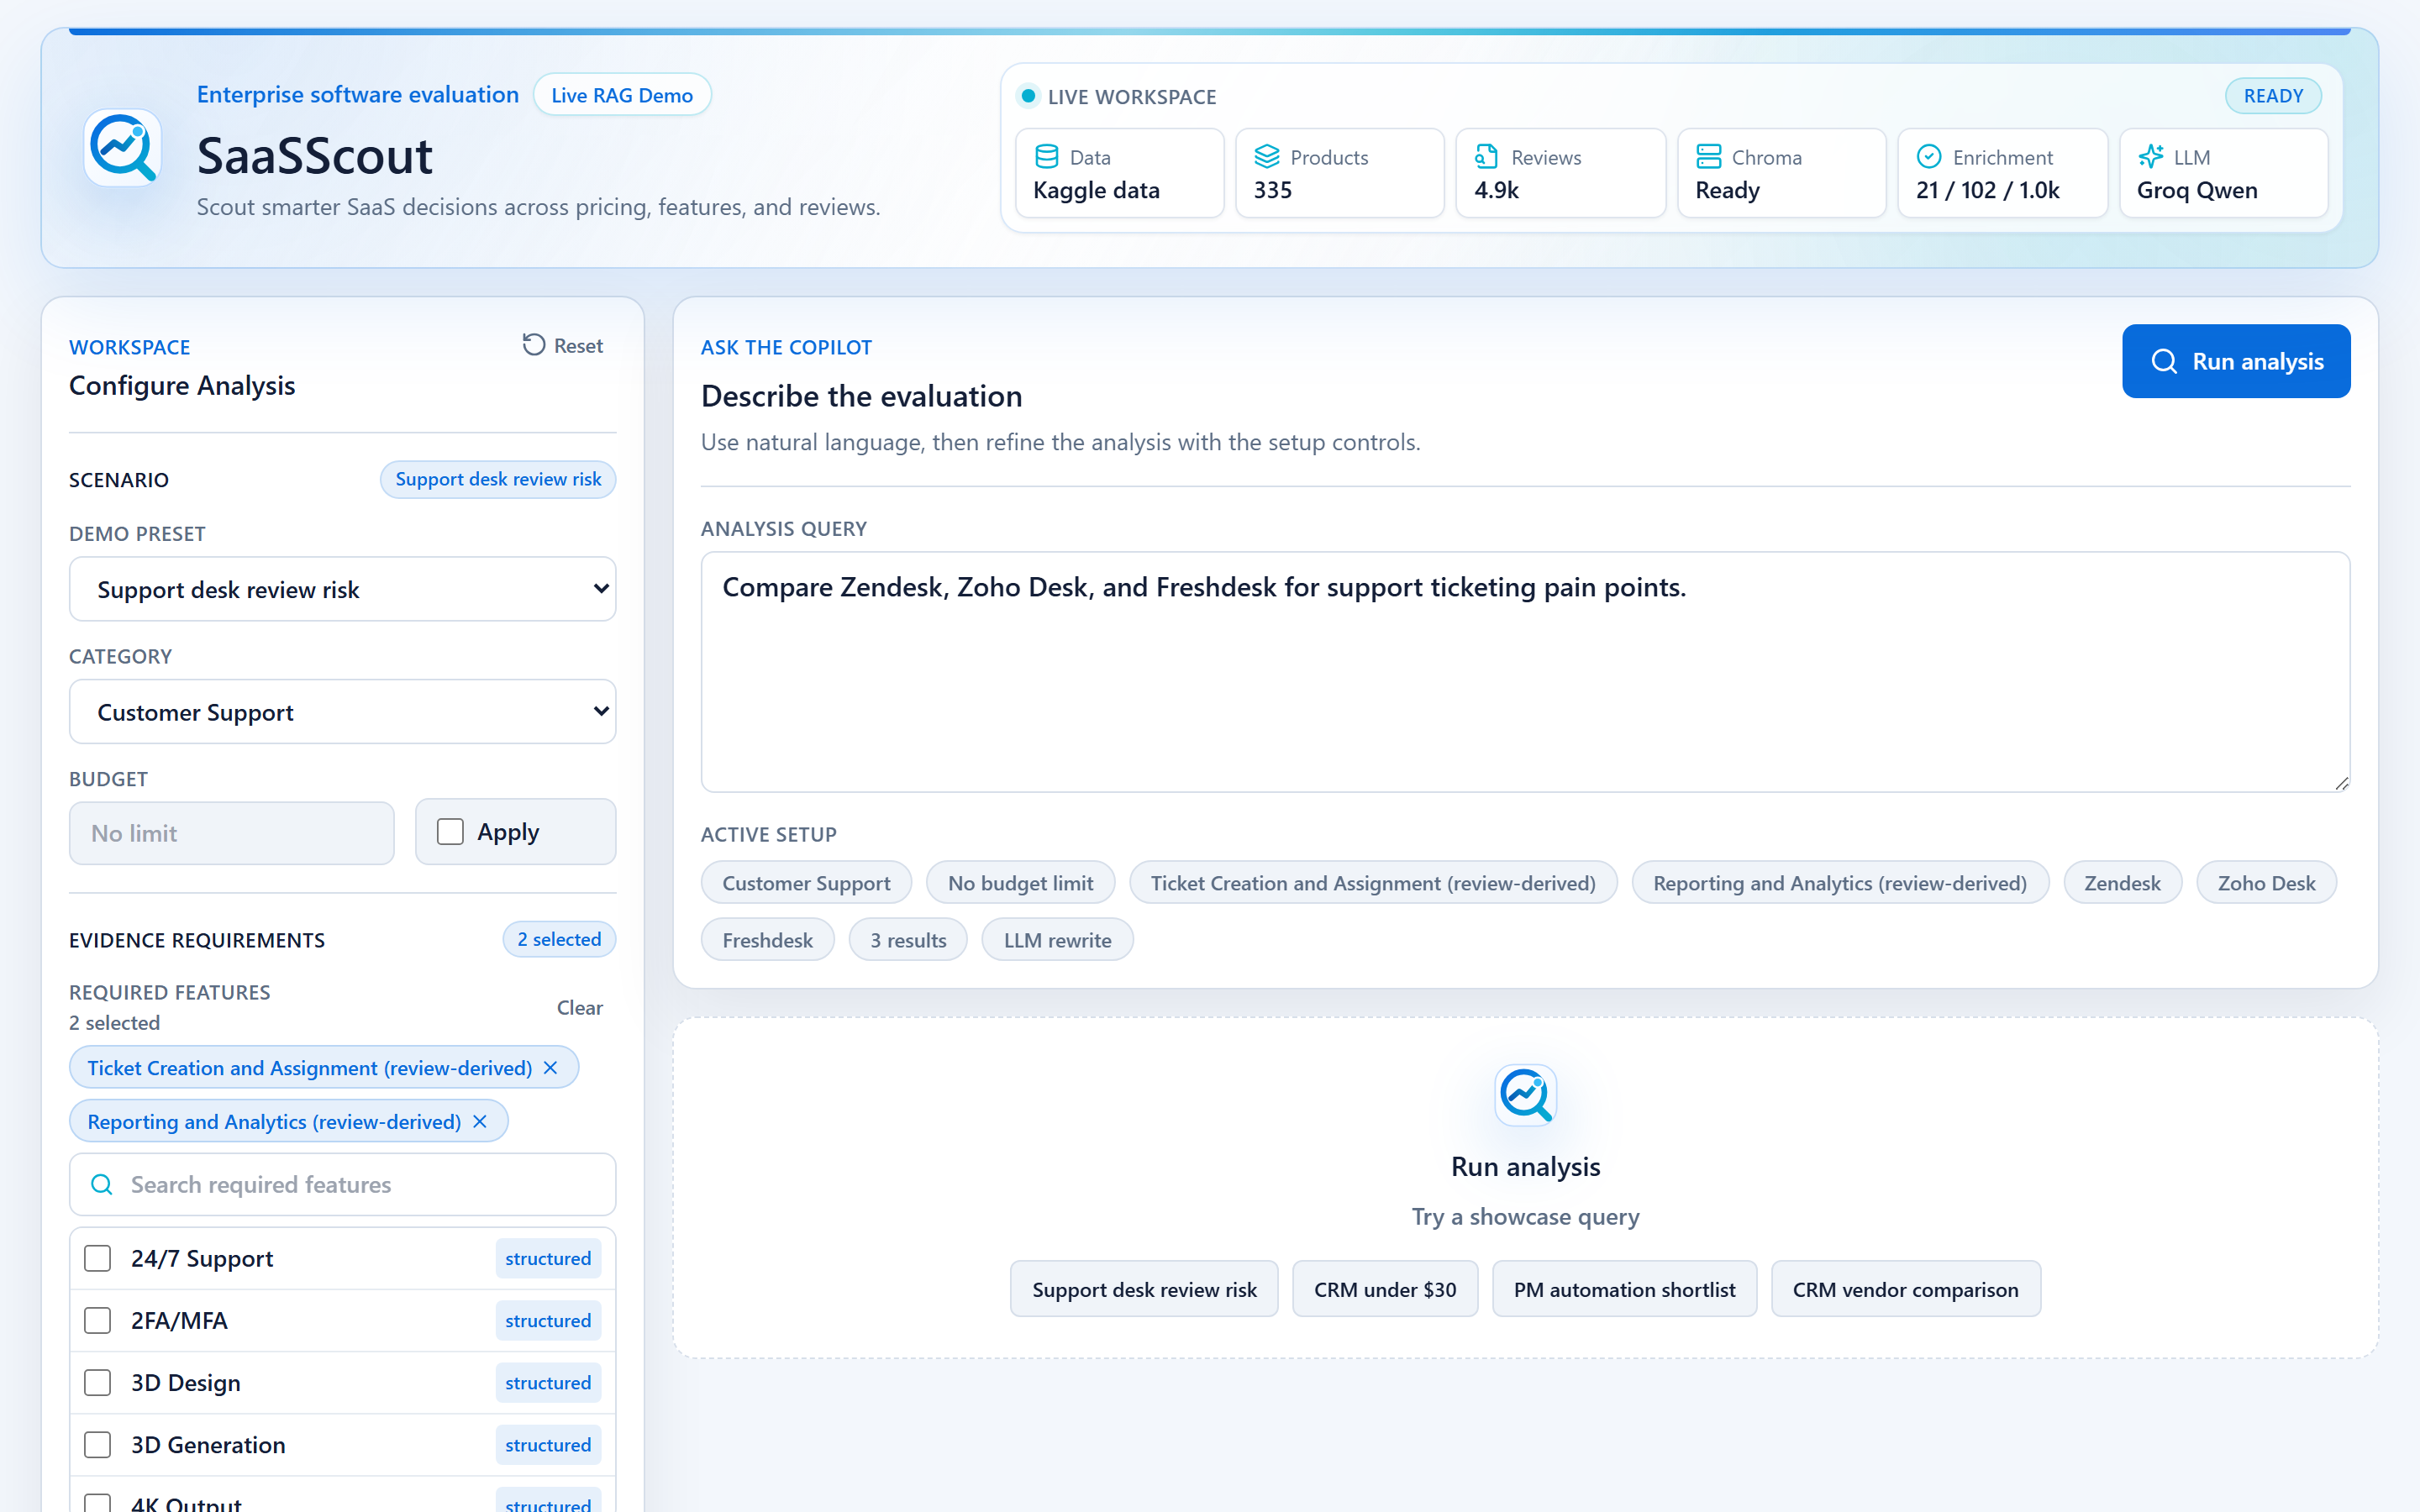2420x1512 pixels.
Task: Clear the required features selection
Action: 580,1007
